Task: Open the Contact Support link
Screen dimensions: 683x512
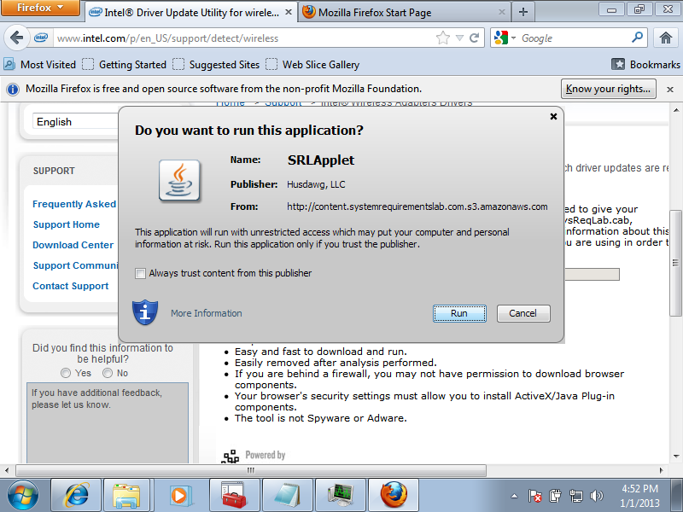Action: (x=71, y=286)
